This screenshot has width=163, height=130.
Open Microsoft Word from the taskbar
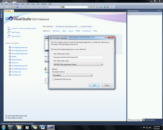(x=43, y=127)
